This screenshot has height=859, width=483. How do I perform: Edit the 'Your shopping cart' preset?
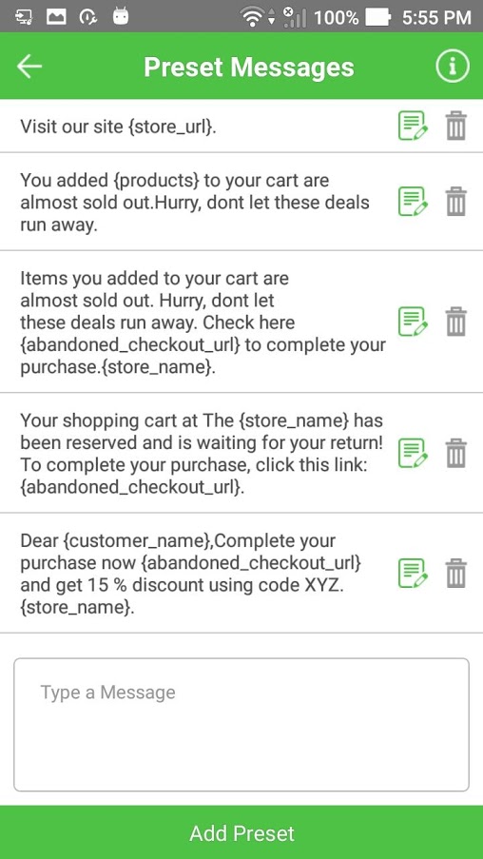click(413, 453)
